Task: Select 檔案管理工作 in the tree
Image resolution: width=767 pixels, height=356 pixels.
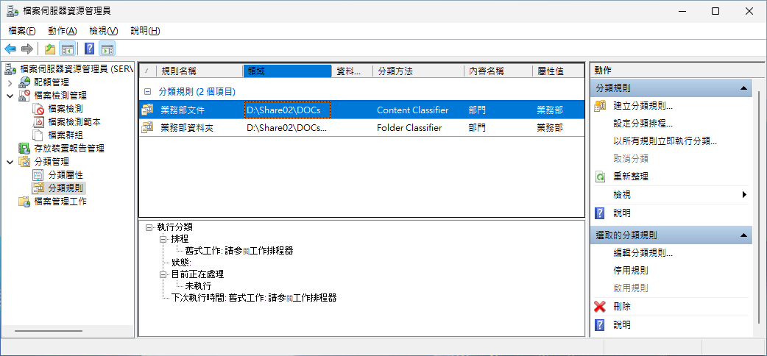Action: click(60, 201)
